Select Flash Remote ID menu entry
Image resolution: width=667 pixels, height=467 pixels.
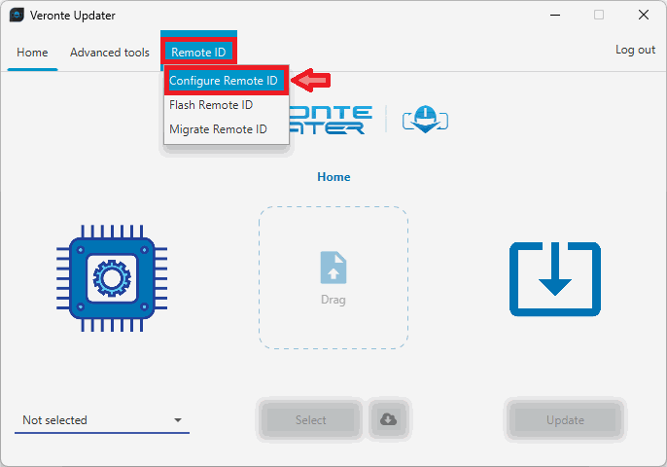tap(211, 105)
